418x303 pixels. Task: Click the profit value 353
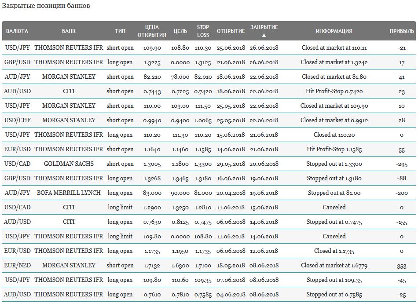point(402,266)
